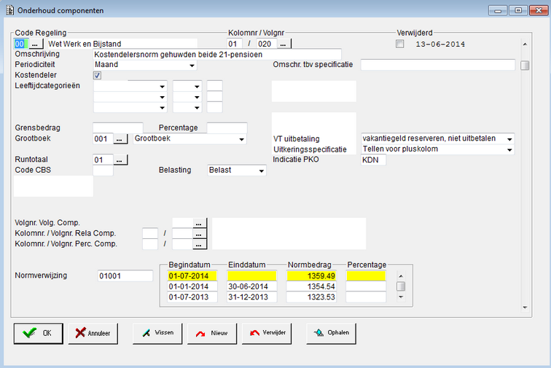Image resolution: width=551 pixels, height=368 pixels.
Task: Open Kolomnr./Volgnr. Rela Comp. lookup button
Action: point(199,234)
